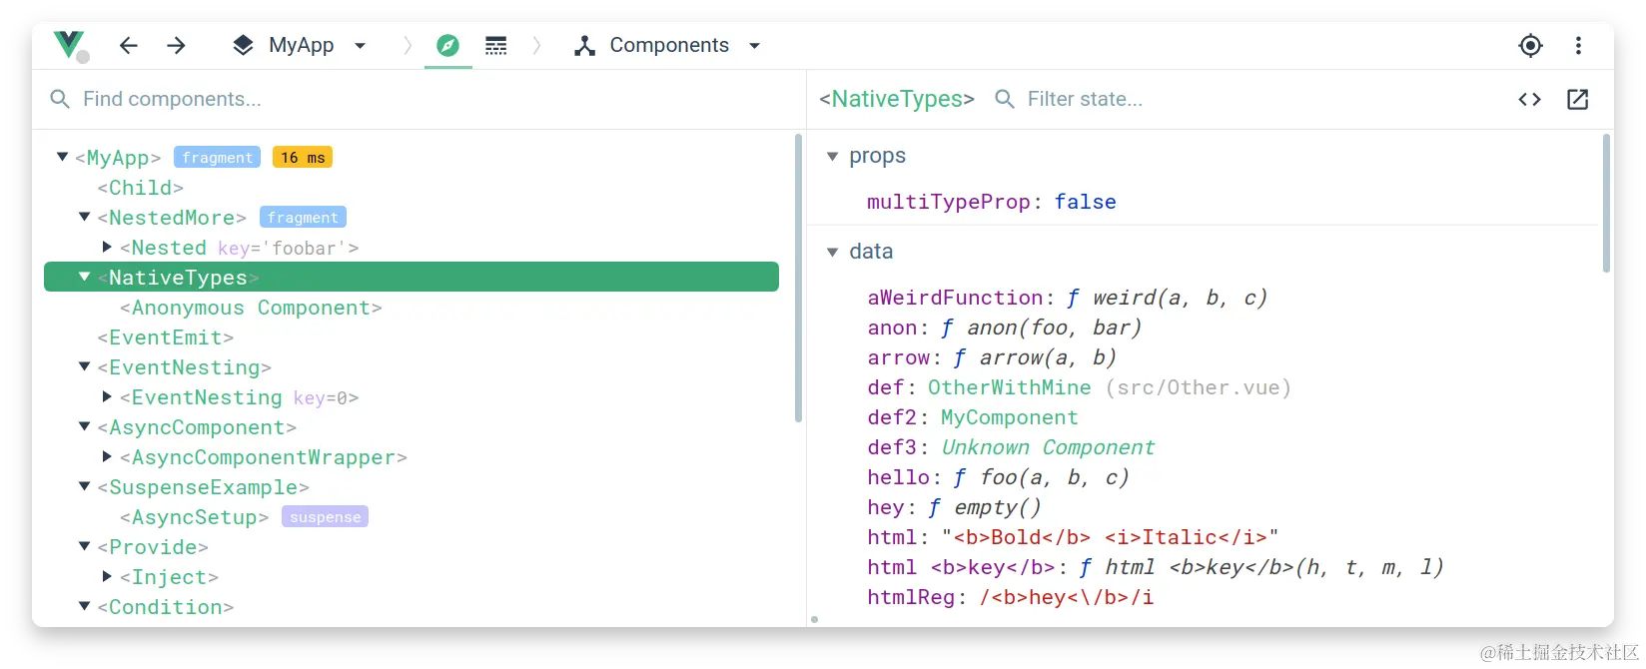Screen dimensions: 1646x669
Task: Go back with the left arrow
Action: click(128, 45)
